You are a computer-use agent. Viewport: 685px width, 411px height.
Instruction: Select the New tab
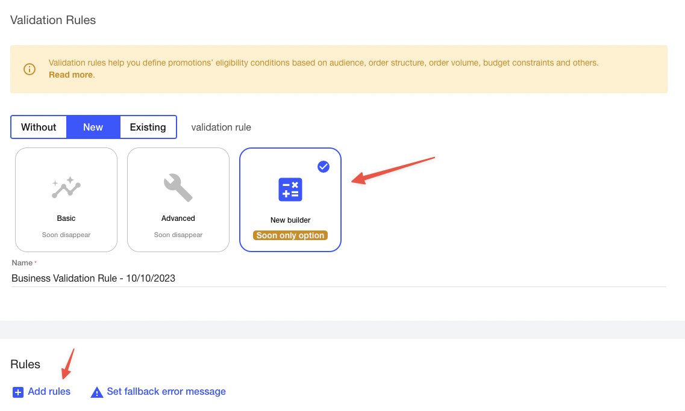point(93,127)
